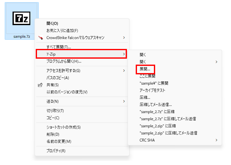Select お気に入りに追加(F) menu entry
This screenshot has height=165, width=231.
pyautogui.click(x=82, y=30)
